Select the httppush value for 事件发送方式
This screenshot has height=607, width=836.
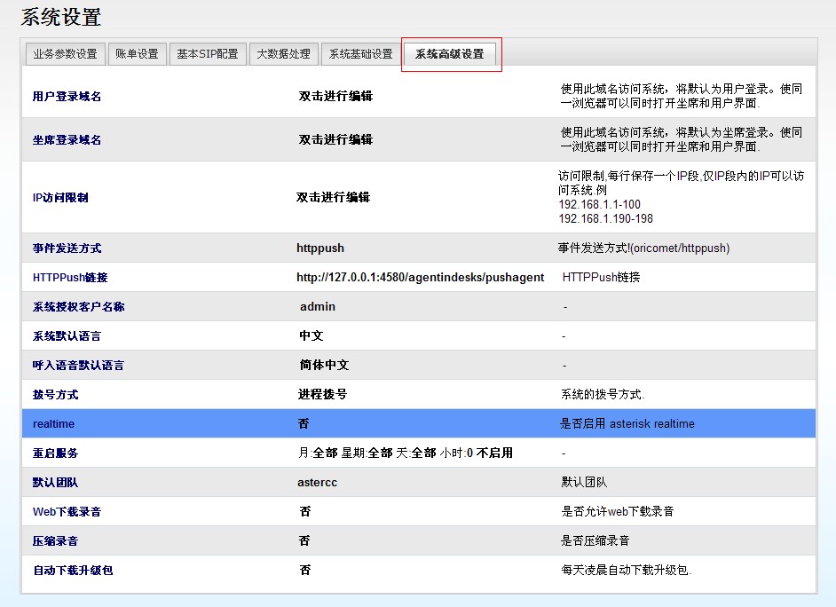(320, 248)
